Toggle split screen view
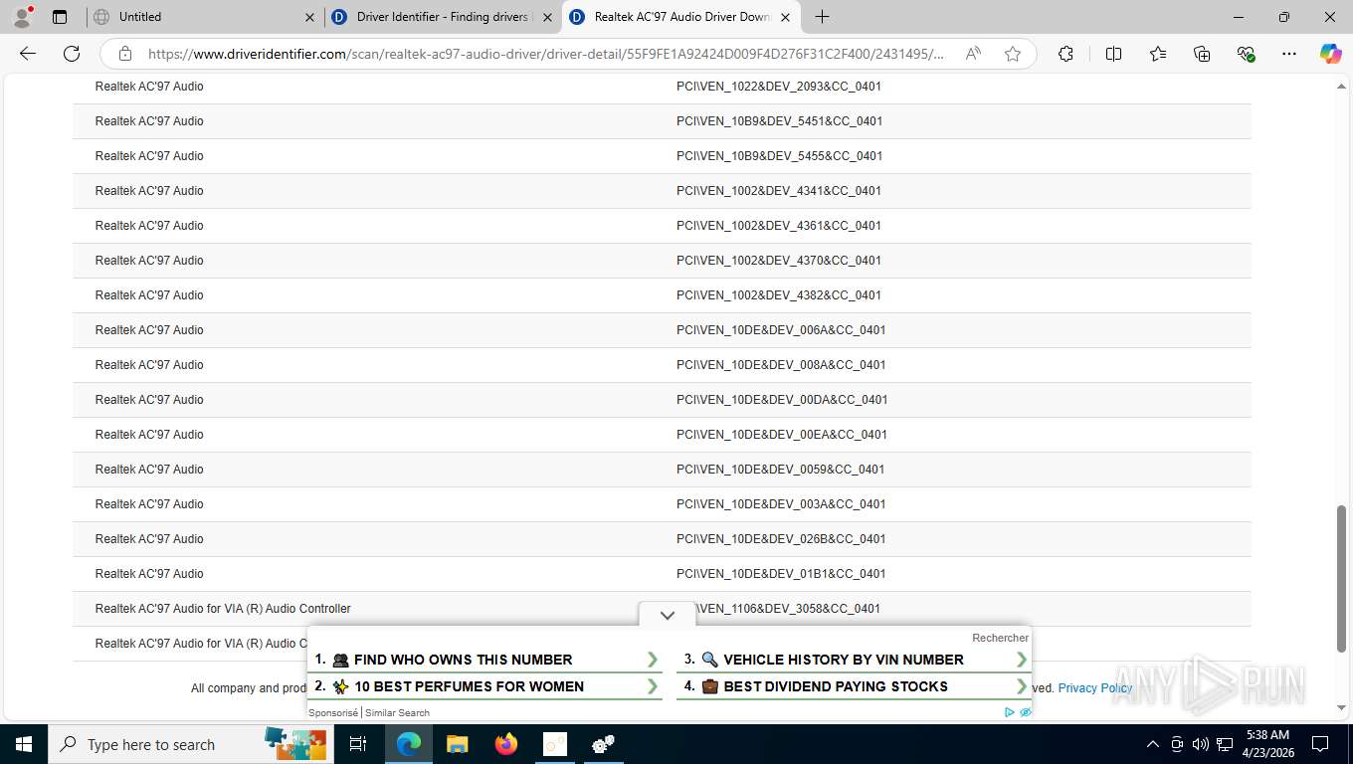 click(x=1113, y=54)
